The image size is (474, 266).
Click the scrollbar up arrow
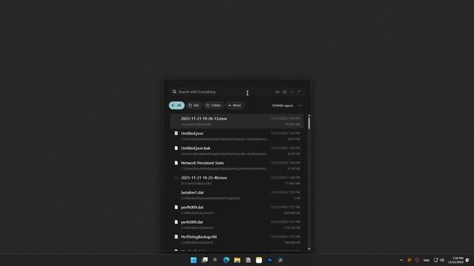(x=309, y=115)
